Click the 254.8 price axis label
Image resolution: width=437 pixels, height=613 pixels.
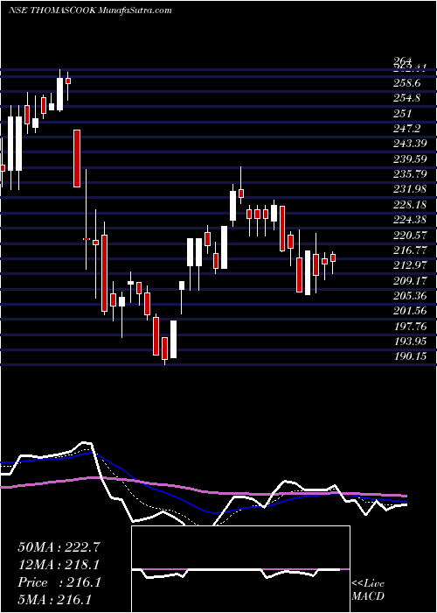click(406, 98)
